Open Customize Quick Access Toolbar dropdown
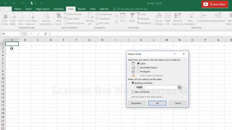This screenshot has width=232, height=130. pyautogui.click(x=41, y=3)
